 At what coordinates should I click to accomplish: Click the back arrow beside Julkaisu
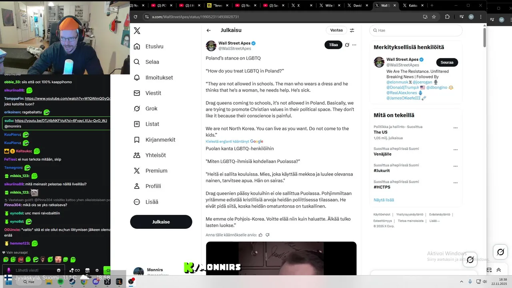208,30
